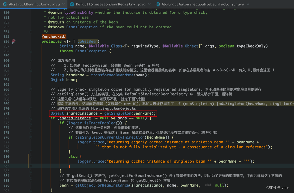Collapse the if sharedInstance block at line 272
The width and height of the screenshot is (294, 193).
tap(31, 118)
